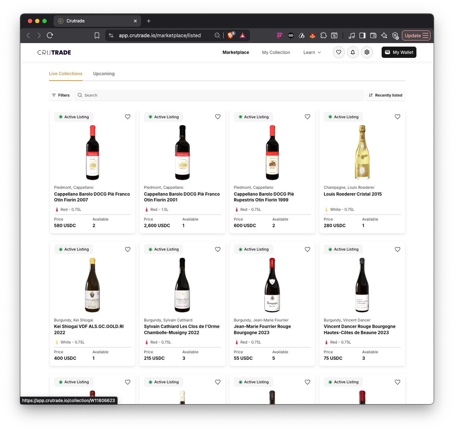This screenshot has width=454, height=431.
Task: Favorite the Sylvain Cathiard Chambolle-Musigny listing
Action: click(218, 250)
